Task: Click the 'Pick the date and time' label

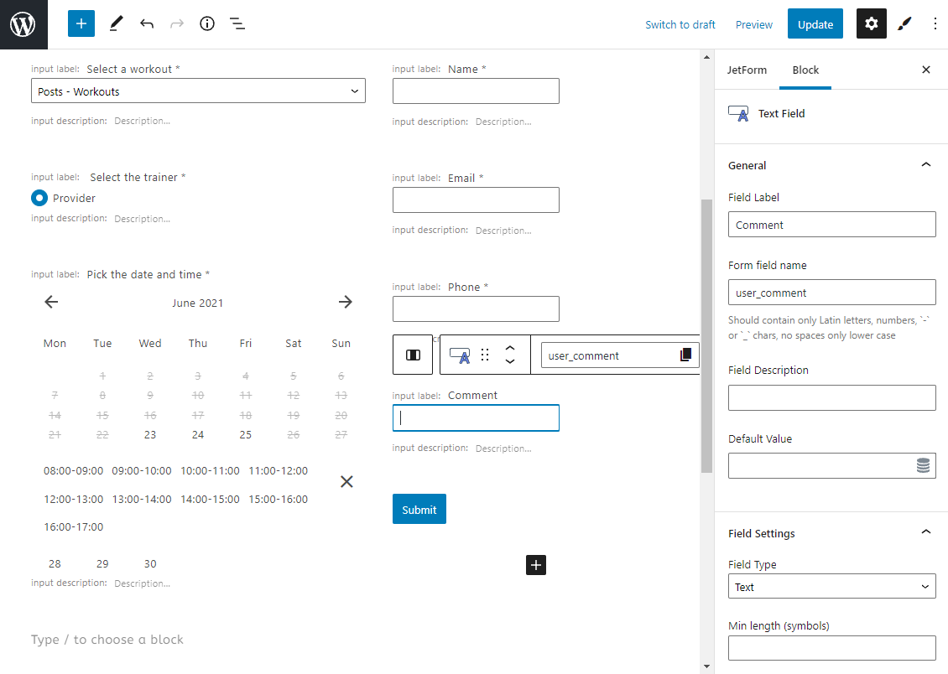Action: click(144, 274)
